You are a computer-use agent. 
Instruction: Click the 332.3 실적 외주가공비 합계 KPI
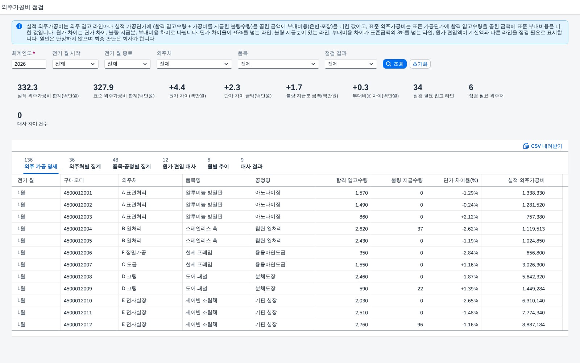pos(48,91)
